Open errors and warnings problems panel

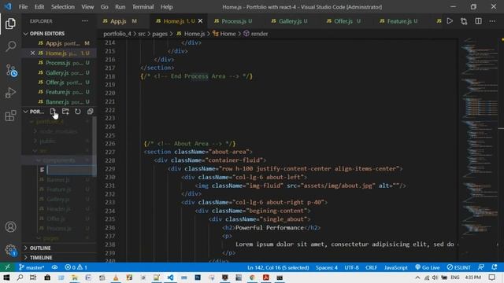point(76,267)
